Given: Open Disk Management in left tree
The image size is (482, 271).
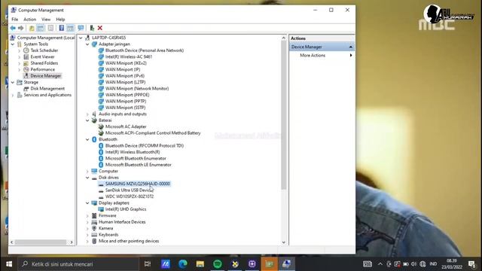Looking at the screenshot, I should click(x=47, y=89).
